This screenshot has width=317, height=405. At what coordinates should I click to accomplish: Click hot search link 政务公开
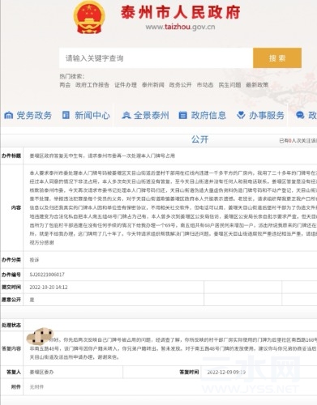[180, 85]
